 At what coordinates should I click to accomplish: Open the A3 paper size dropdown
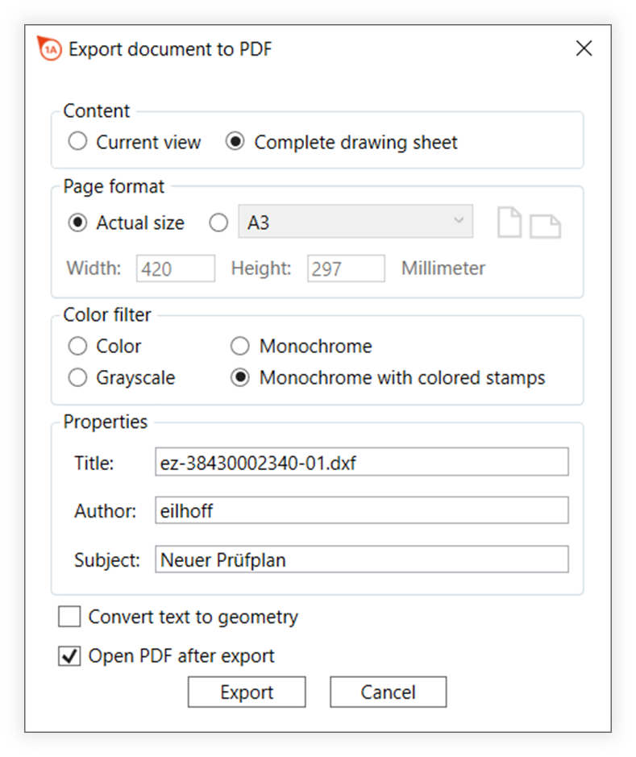click(x=355, y=223)
